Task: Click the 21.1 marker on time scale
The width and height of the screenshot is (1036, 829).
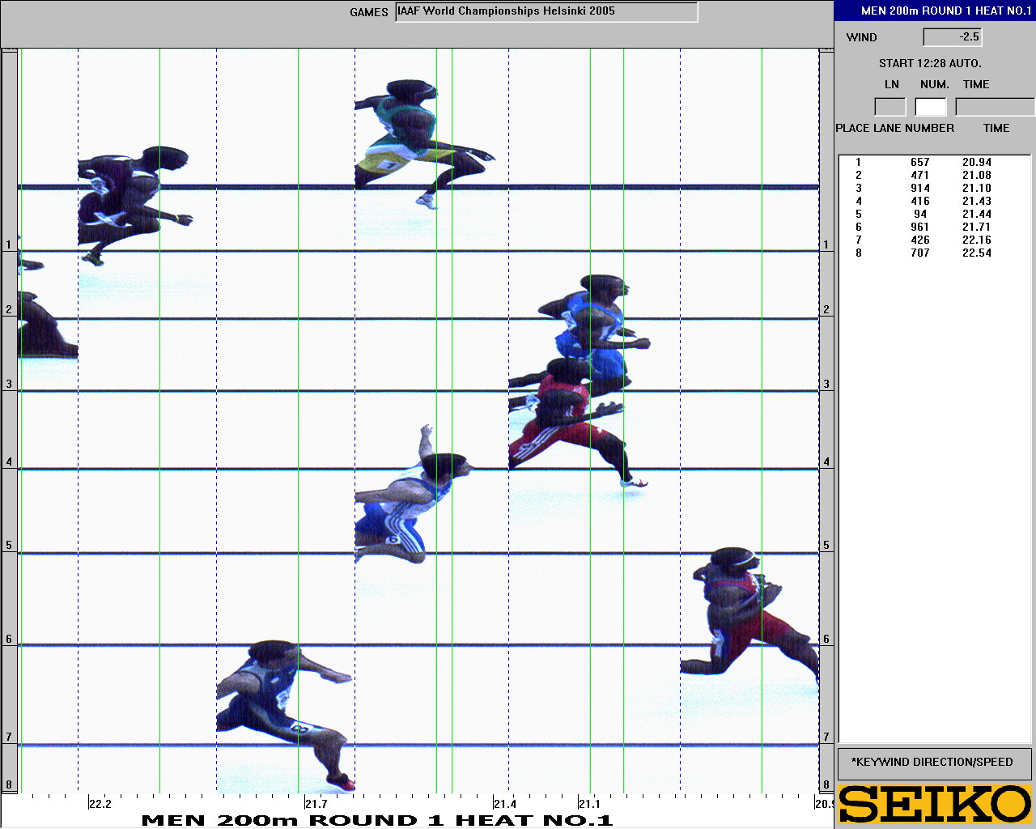Action: (x=589, y=804)
